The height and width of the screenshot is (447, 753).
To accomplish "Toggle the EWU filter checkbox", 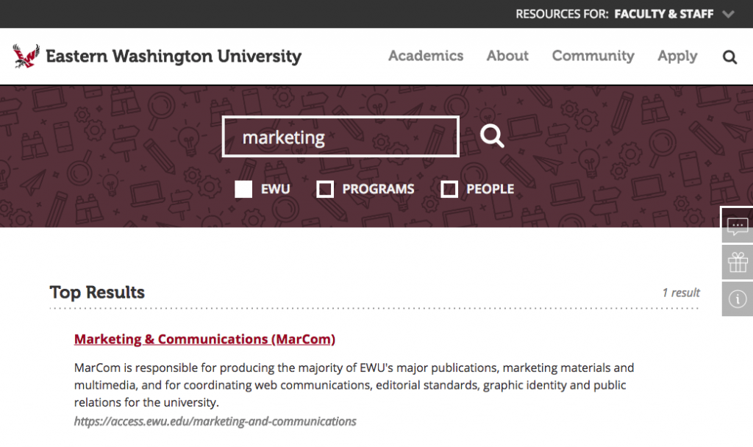I will click(244, 189).
